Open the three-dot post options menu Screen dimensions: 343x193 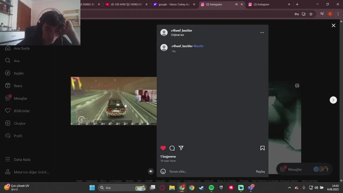coord(262,32)
